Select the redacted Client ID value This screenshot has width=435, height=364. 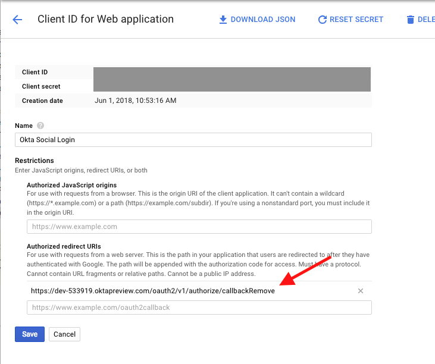[232, 73]
